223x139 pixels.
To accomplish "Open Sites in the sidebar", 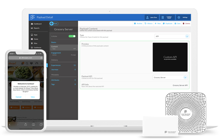I will tap(34, 43).
